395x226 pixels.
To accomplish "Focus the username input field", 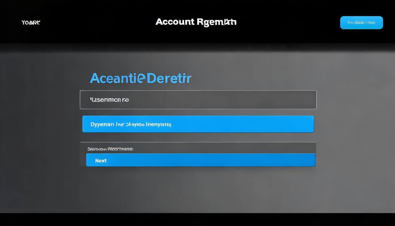I will pyautogui.click(x=198, y=100).
